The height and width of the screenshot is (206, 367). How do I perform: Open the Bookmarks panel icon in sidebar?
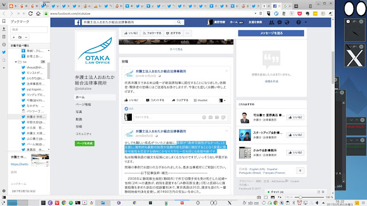4,21
